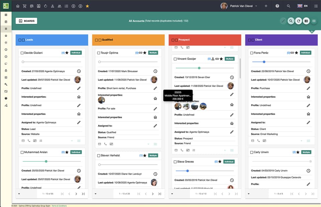
Task: Open the Leads column next page arrow
Action: (x=76, y=194)
